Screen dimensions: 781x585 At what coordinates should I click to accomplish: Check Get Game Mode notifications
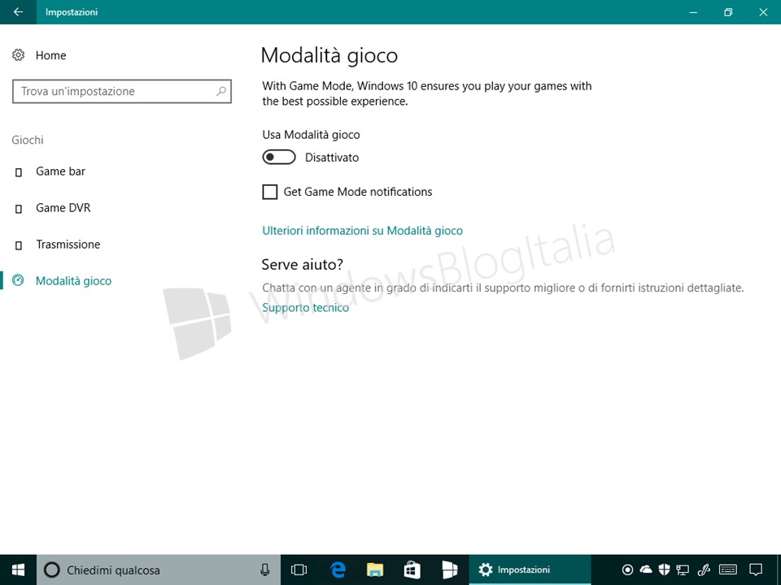pyautogui.click(x=269, y=192)
